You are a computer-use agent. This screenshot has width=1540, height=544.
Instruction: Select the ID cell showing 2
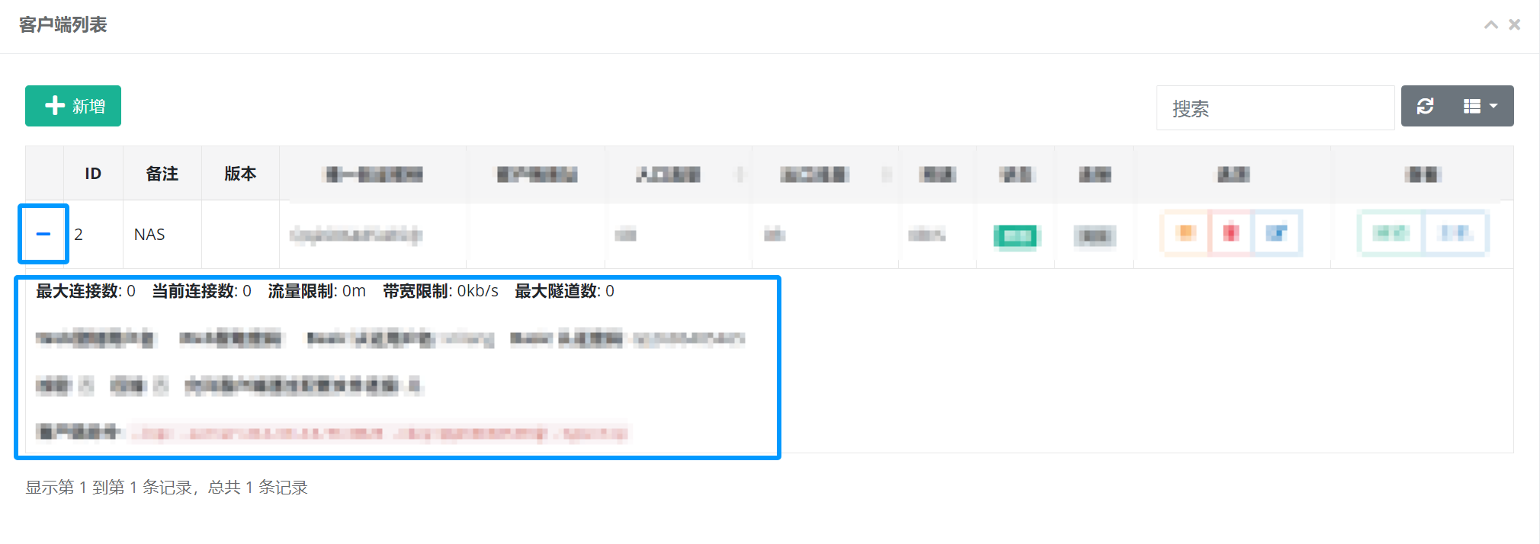click(x=93, y=234)
